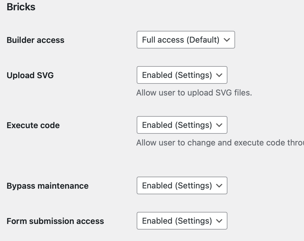The width and height of the screenshot is (304, 241).
Task: Click the 'Allow user to upload SVG files' description
Action: [194, 93]
